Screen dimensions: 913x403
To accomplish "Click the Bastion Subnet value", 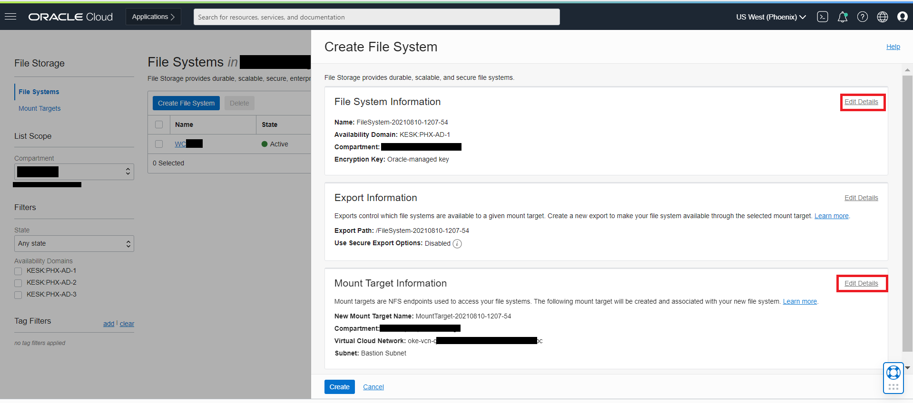I will click(383, 353).
